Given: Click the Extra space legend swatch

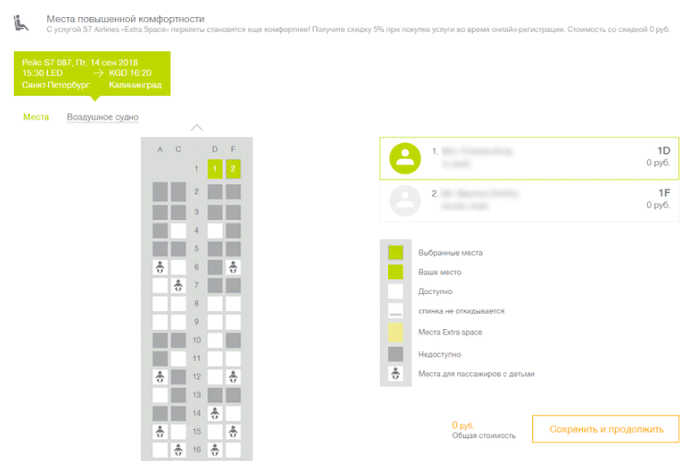Looking at the screenshot, I should (395, 332).
